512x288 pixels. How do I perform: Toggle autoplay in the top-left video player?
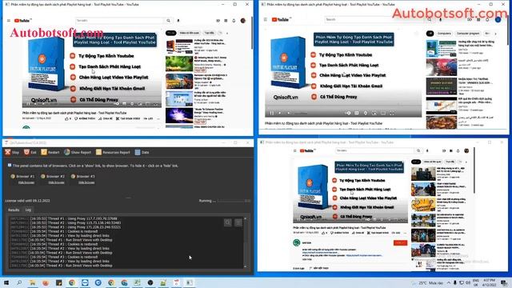tap(117, 104)
